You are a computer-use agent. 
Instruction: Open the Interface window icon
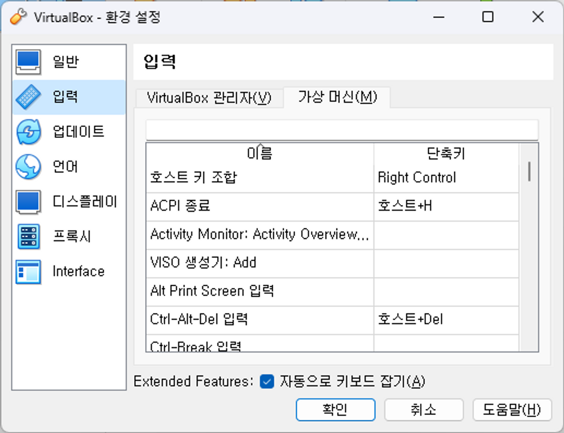pyautogui.click(x=28, y=272)
